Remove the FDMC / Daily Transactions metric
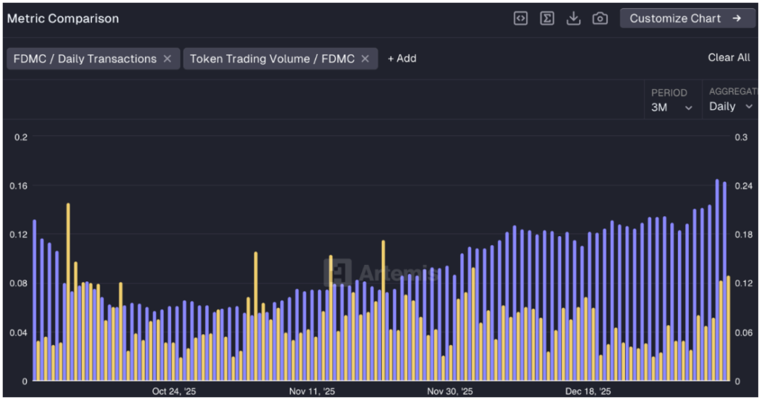This screenshot has width=761, height=400. 167,59
